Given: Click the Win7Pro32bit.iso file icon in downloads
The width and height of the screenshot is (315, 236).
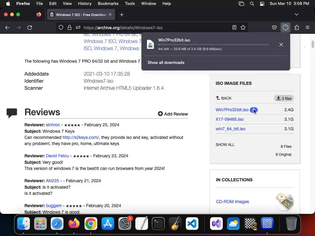Looking at the screenshot, I should click(150, 44).
